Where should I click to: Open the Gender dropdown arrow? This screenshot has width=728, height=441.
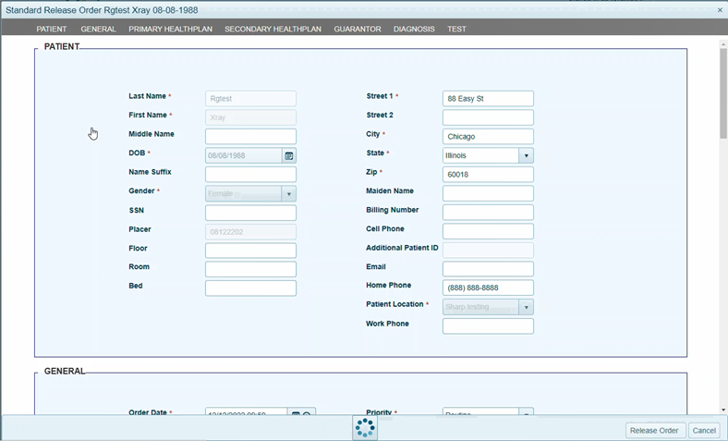(x=288, y=193)
